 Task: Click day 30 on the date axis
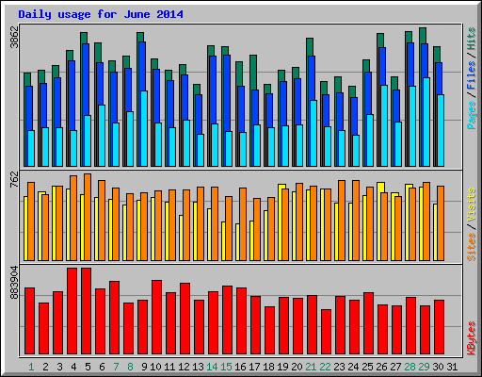(438, 367)
